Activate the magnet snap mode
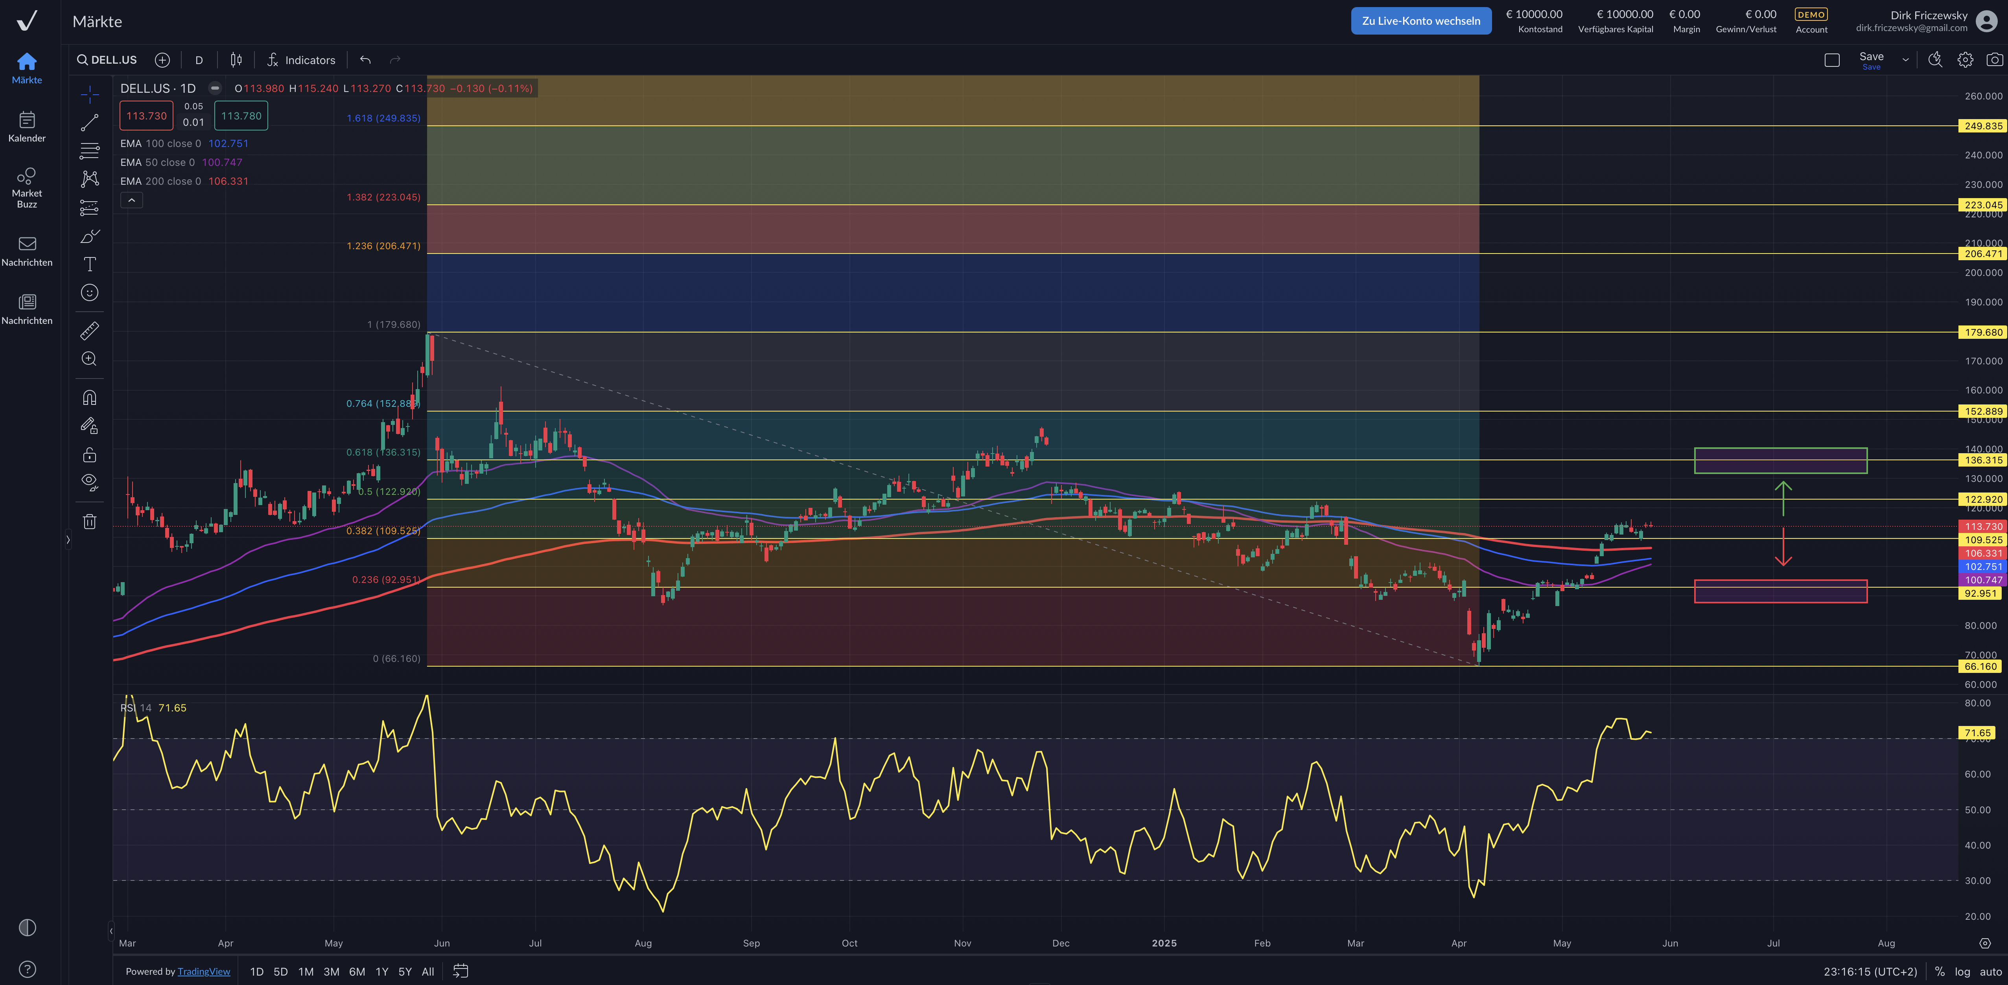Screen dimensions: 2008x985 click(x=90, y=398)
